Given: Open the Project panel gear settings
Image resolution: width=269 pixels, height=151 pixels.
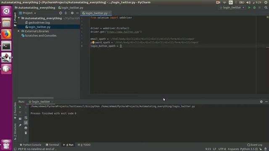Looking at the screenshot, I should click(x=72, y=13).
